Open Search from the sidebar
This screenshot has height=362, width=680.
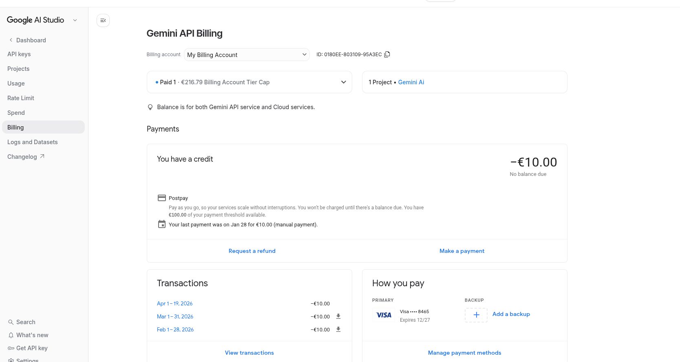26,322
